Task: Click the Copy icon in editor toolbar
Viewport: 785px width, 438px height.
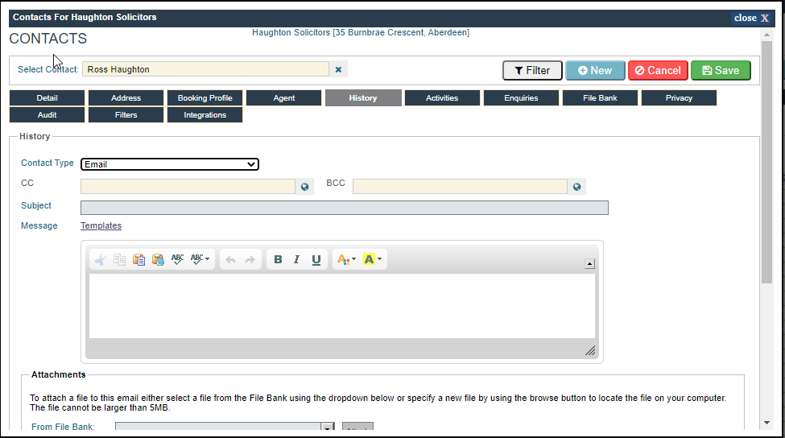Action: [x=119, y=259]
